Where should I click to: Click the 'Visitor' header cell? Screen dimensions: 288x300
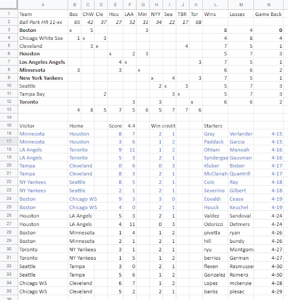(x=43, y=126)
